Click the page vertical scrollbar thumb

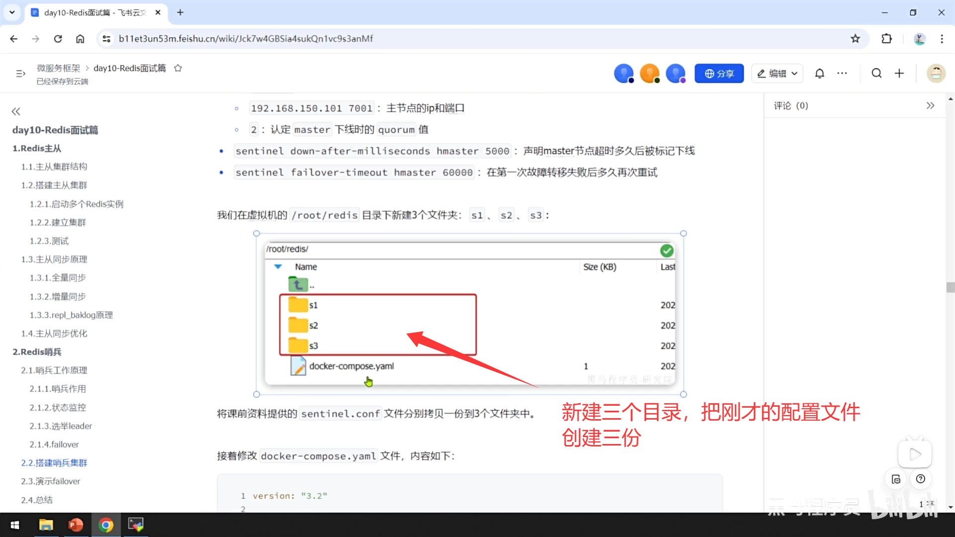pos(951,287)
